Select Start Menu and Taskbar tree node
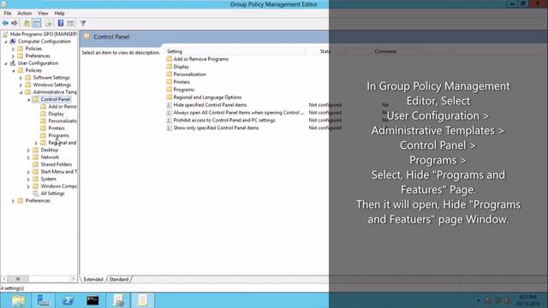 [59, 172]
